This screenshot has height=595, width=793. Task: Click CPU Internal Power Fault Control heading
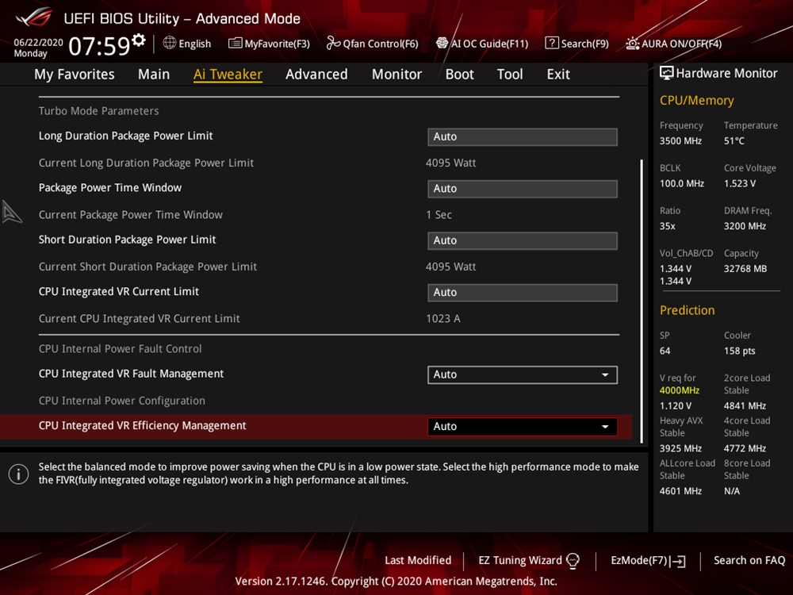click(120, 348)
